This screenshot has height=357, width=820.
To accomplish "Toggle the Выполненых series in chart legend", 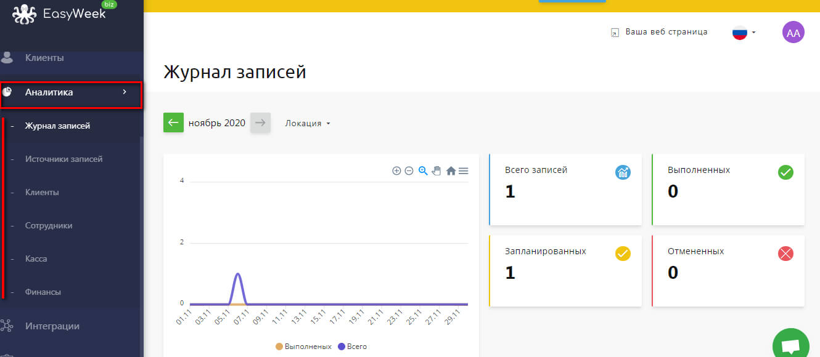I will [x=303, y=347].
